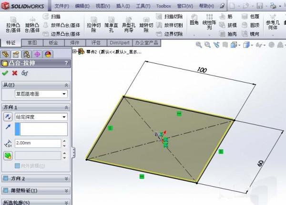Choose the Mirror (镜向) tool
This screenshot has width=286, height=205.
[x=250, y=34]
